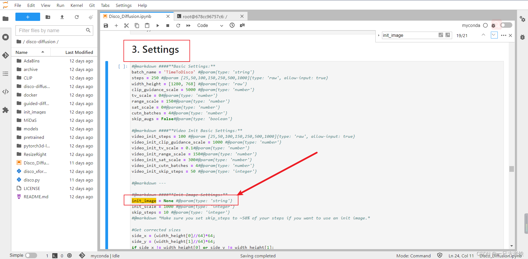
Task: Open the Run menu
Action: 61,5
